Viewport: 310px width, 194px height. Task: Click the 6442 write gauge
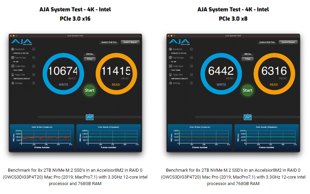click(x=221, y=73)
